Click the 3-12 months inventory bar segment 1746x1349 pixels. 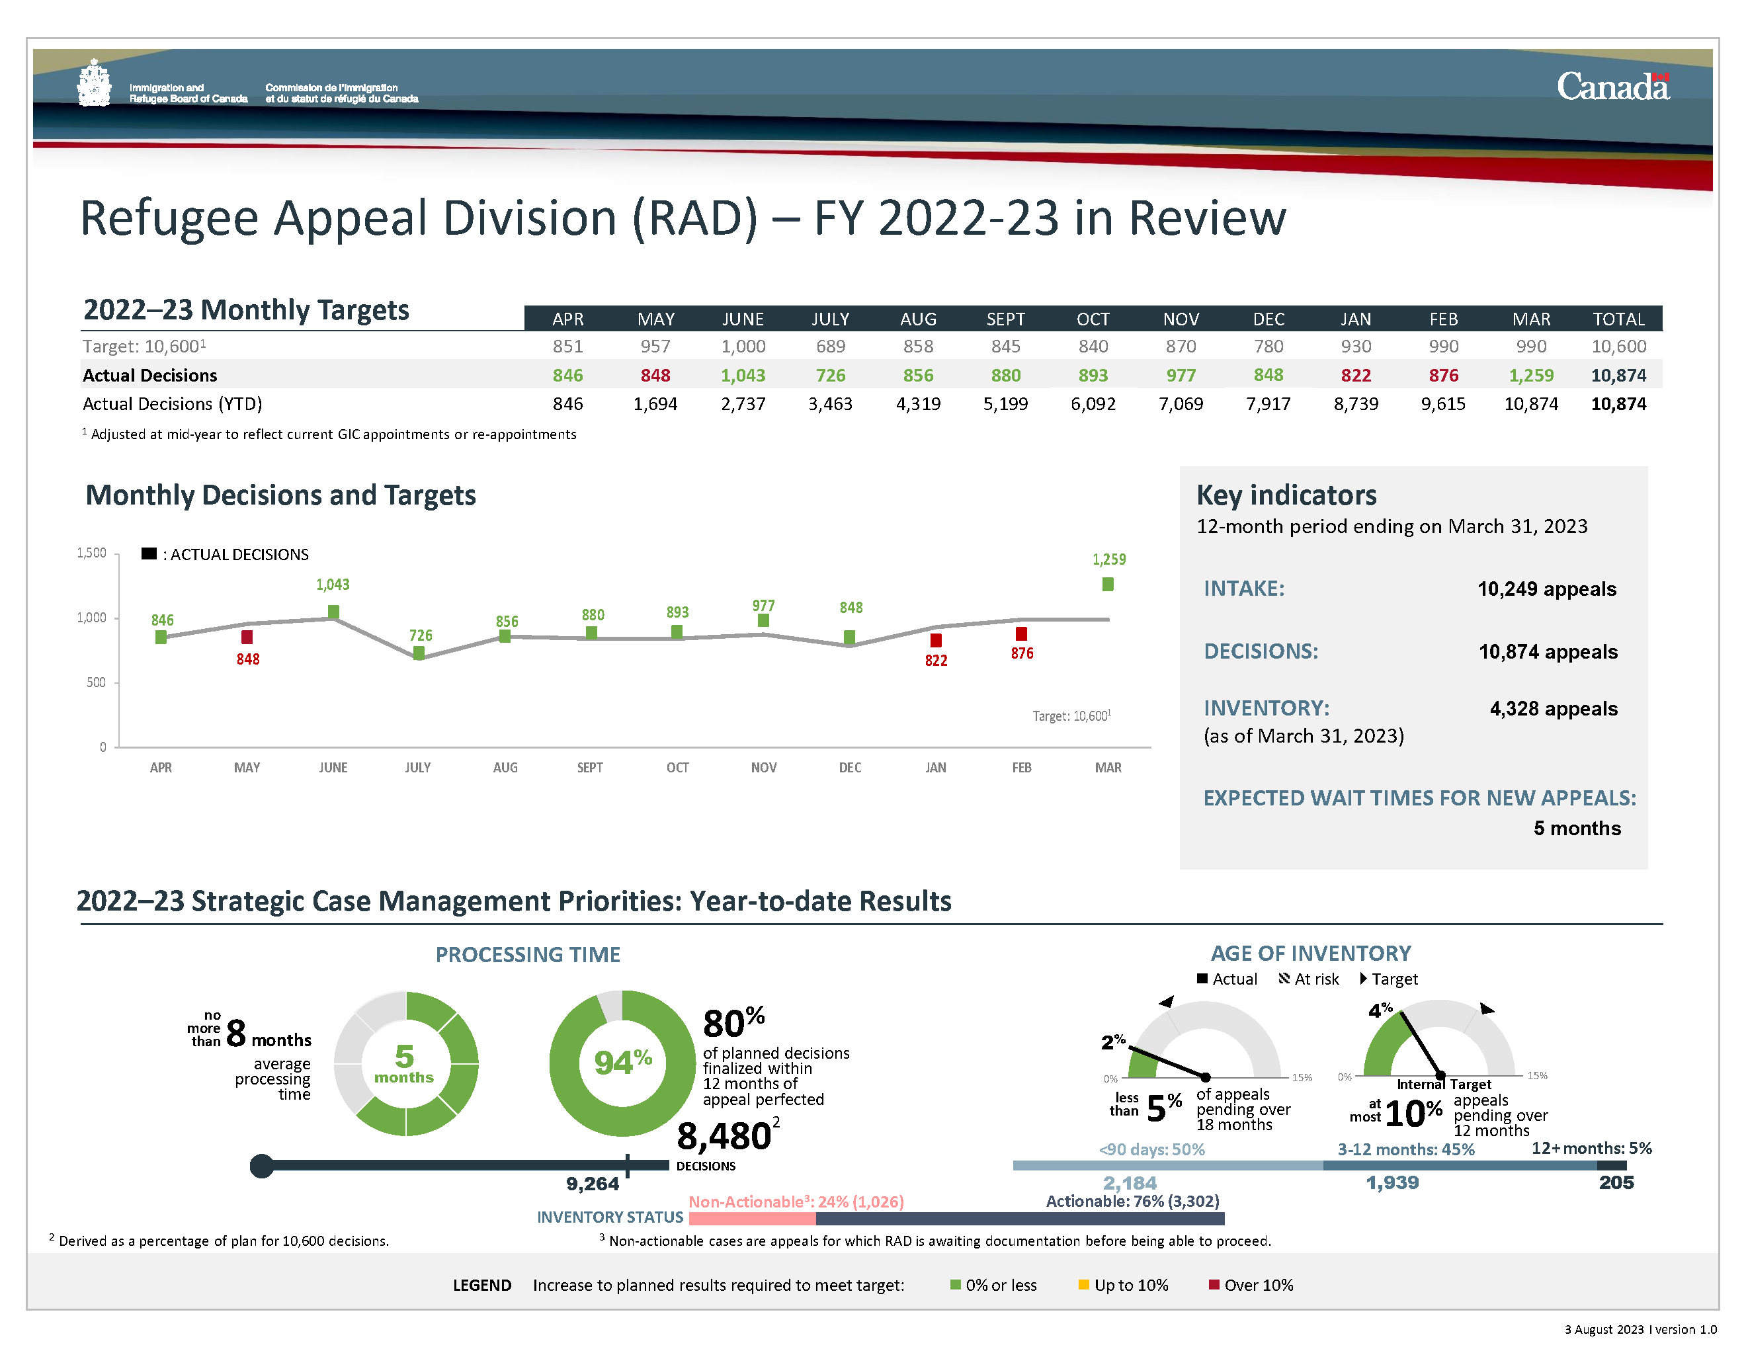pos(1459,1165)
